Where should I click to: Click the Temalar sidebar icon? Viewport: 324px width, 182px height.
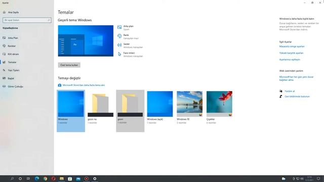(4, 62)
